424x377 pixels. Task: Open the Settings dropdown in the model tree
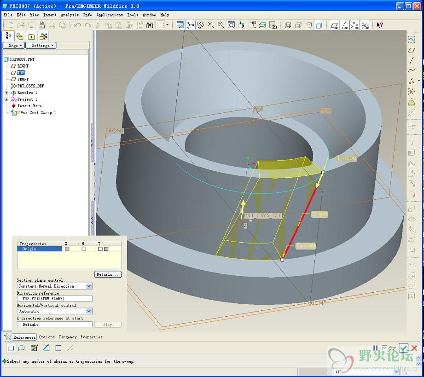pyautogui.click(x=41, y=46)
